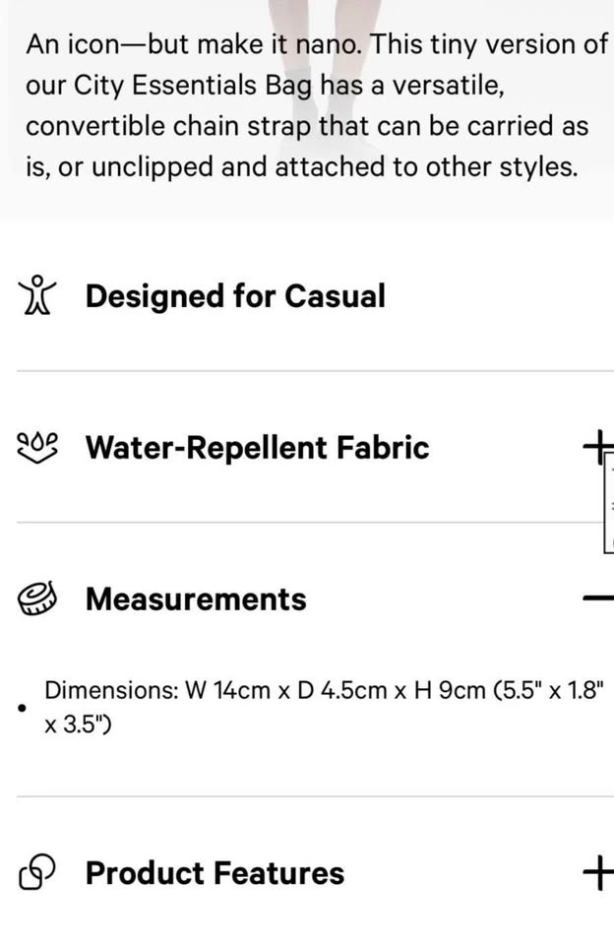Image resolution: width=614 pixels, height=945 pixels.
Task: Click the "x 3.5")" inches text line
Action: click(x=78, y=725)
